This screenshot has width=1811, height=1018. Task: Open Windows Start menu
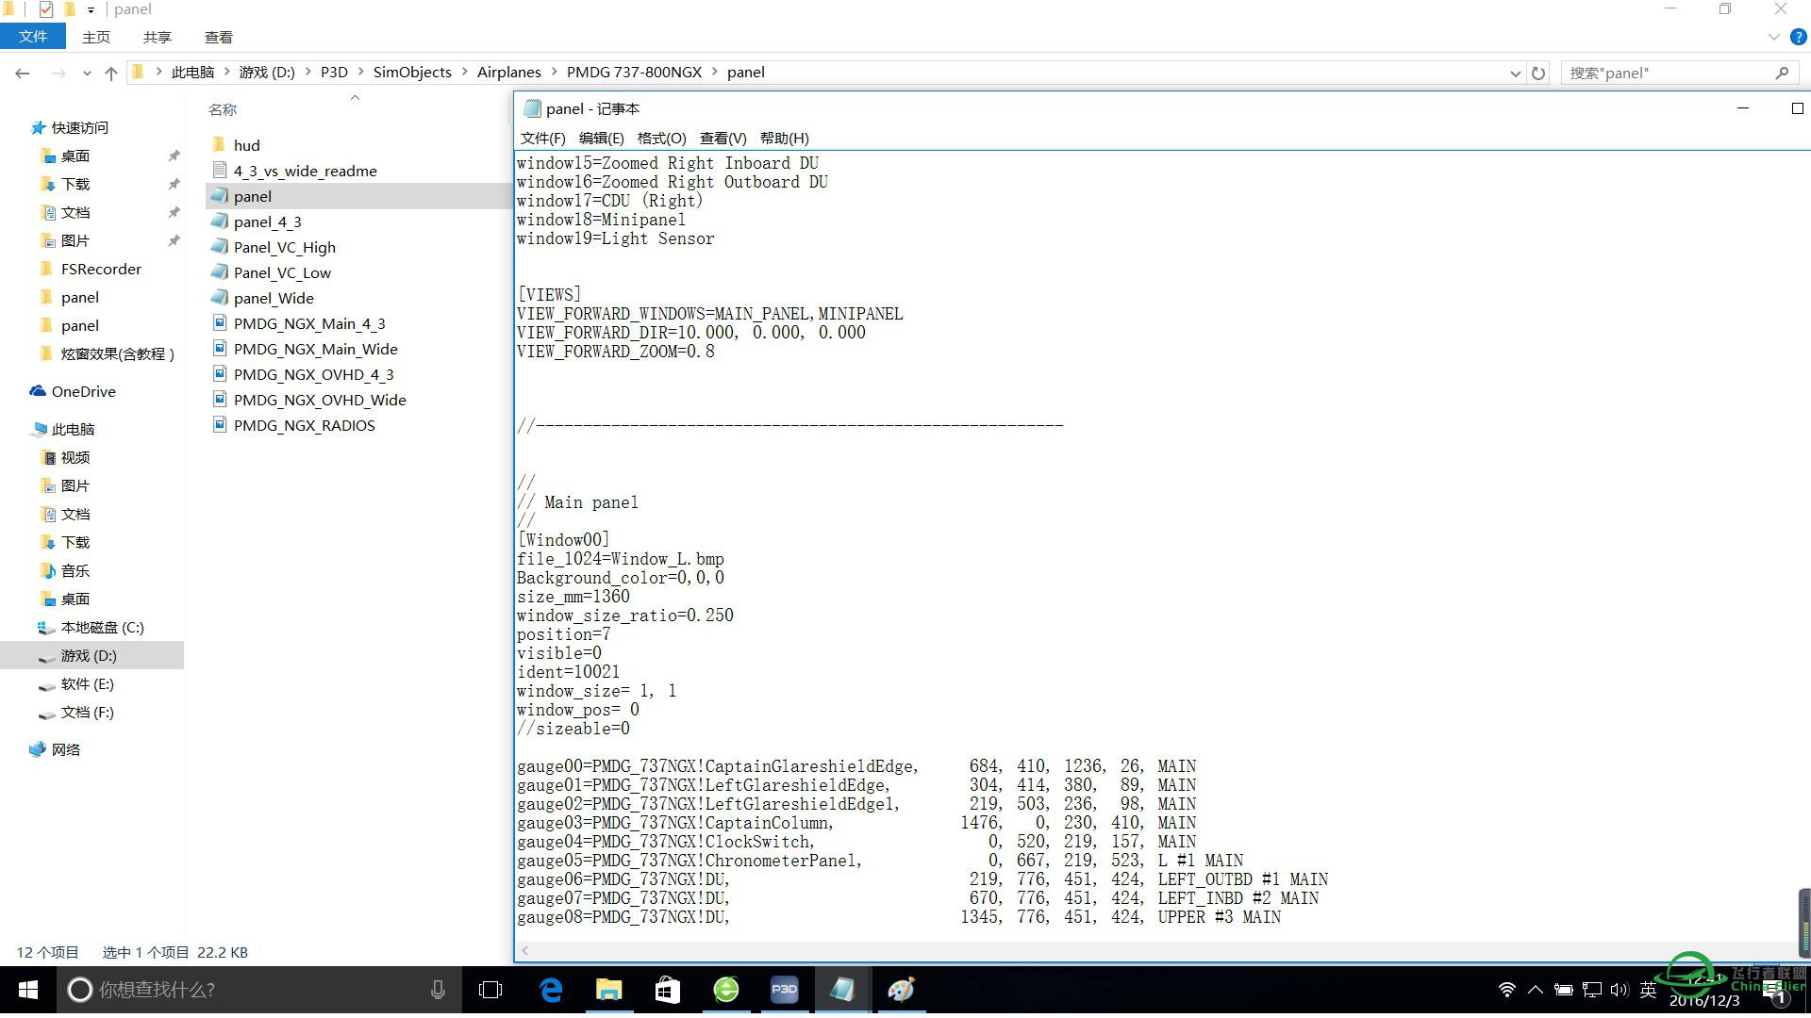28,990
